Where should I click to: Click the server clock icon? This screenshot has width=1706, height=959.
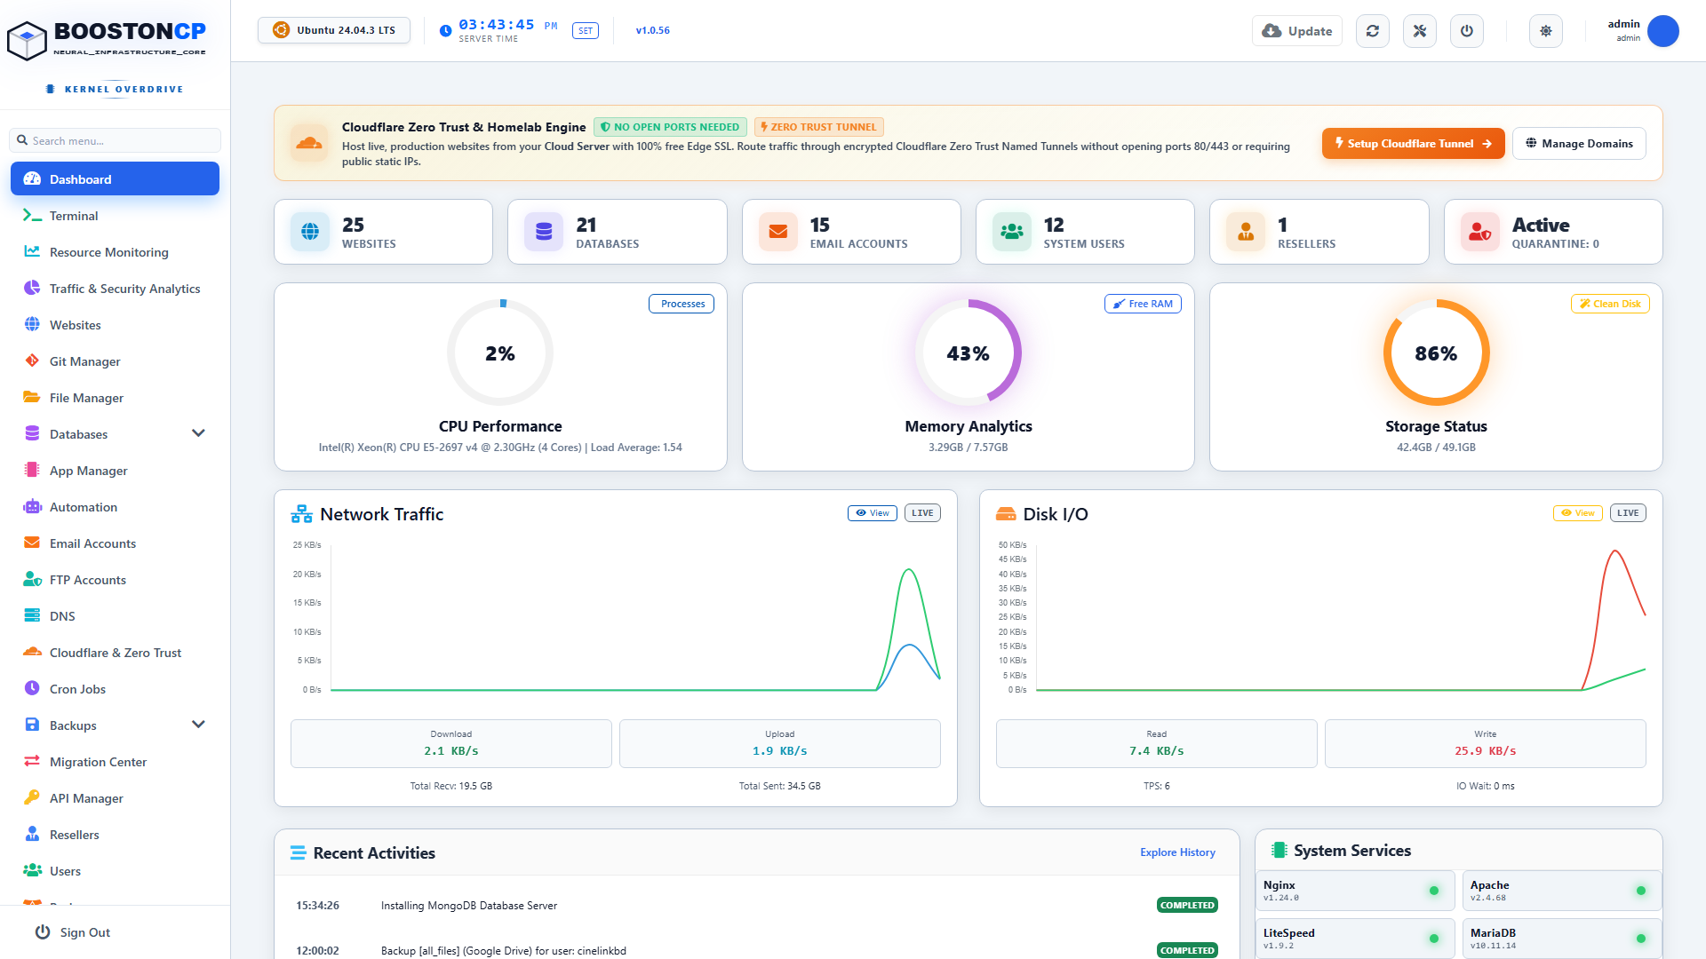[446, 31]
